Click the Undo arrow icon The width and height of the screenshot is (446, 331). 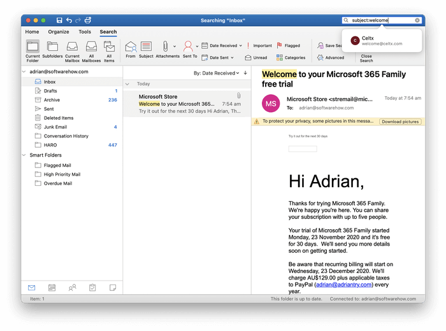tap(69, 20)
